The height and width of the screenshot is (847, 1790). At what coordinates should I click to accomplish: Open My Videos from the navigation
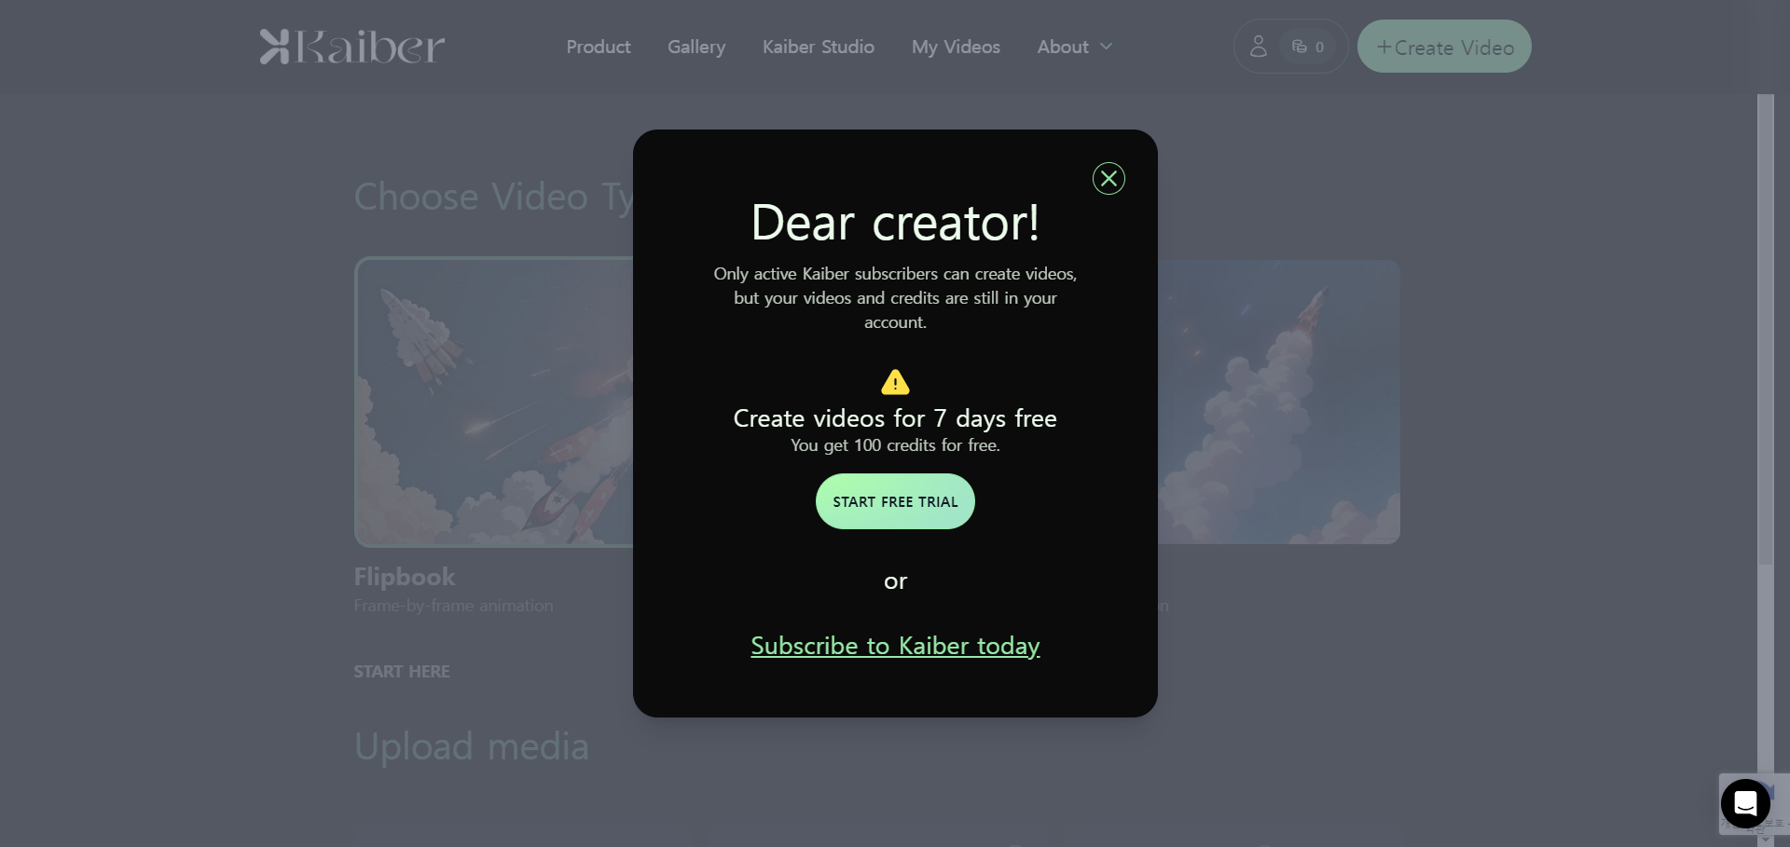[956, 47]
